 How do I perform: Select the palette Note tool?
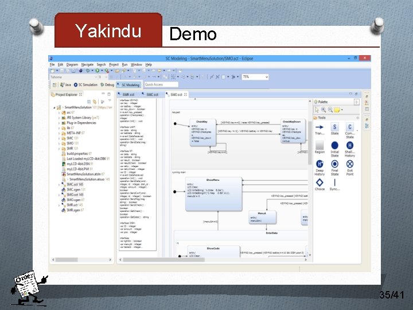[x=337, y=110]
